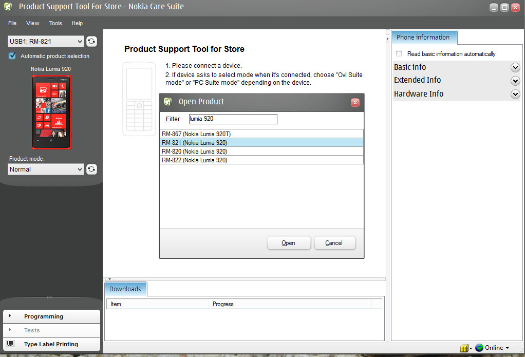Click the Open button in dialog
This screenshot has width=525, height=357.
tap(289, 243)
